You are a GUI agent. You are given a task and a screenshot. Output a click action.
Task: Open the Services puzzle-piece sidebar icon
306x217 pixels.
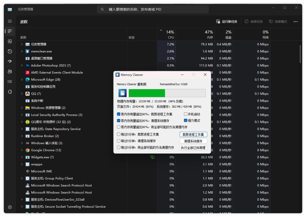coord(10,92)
